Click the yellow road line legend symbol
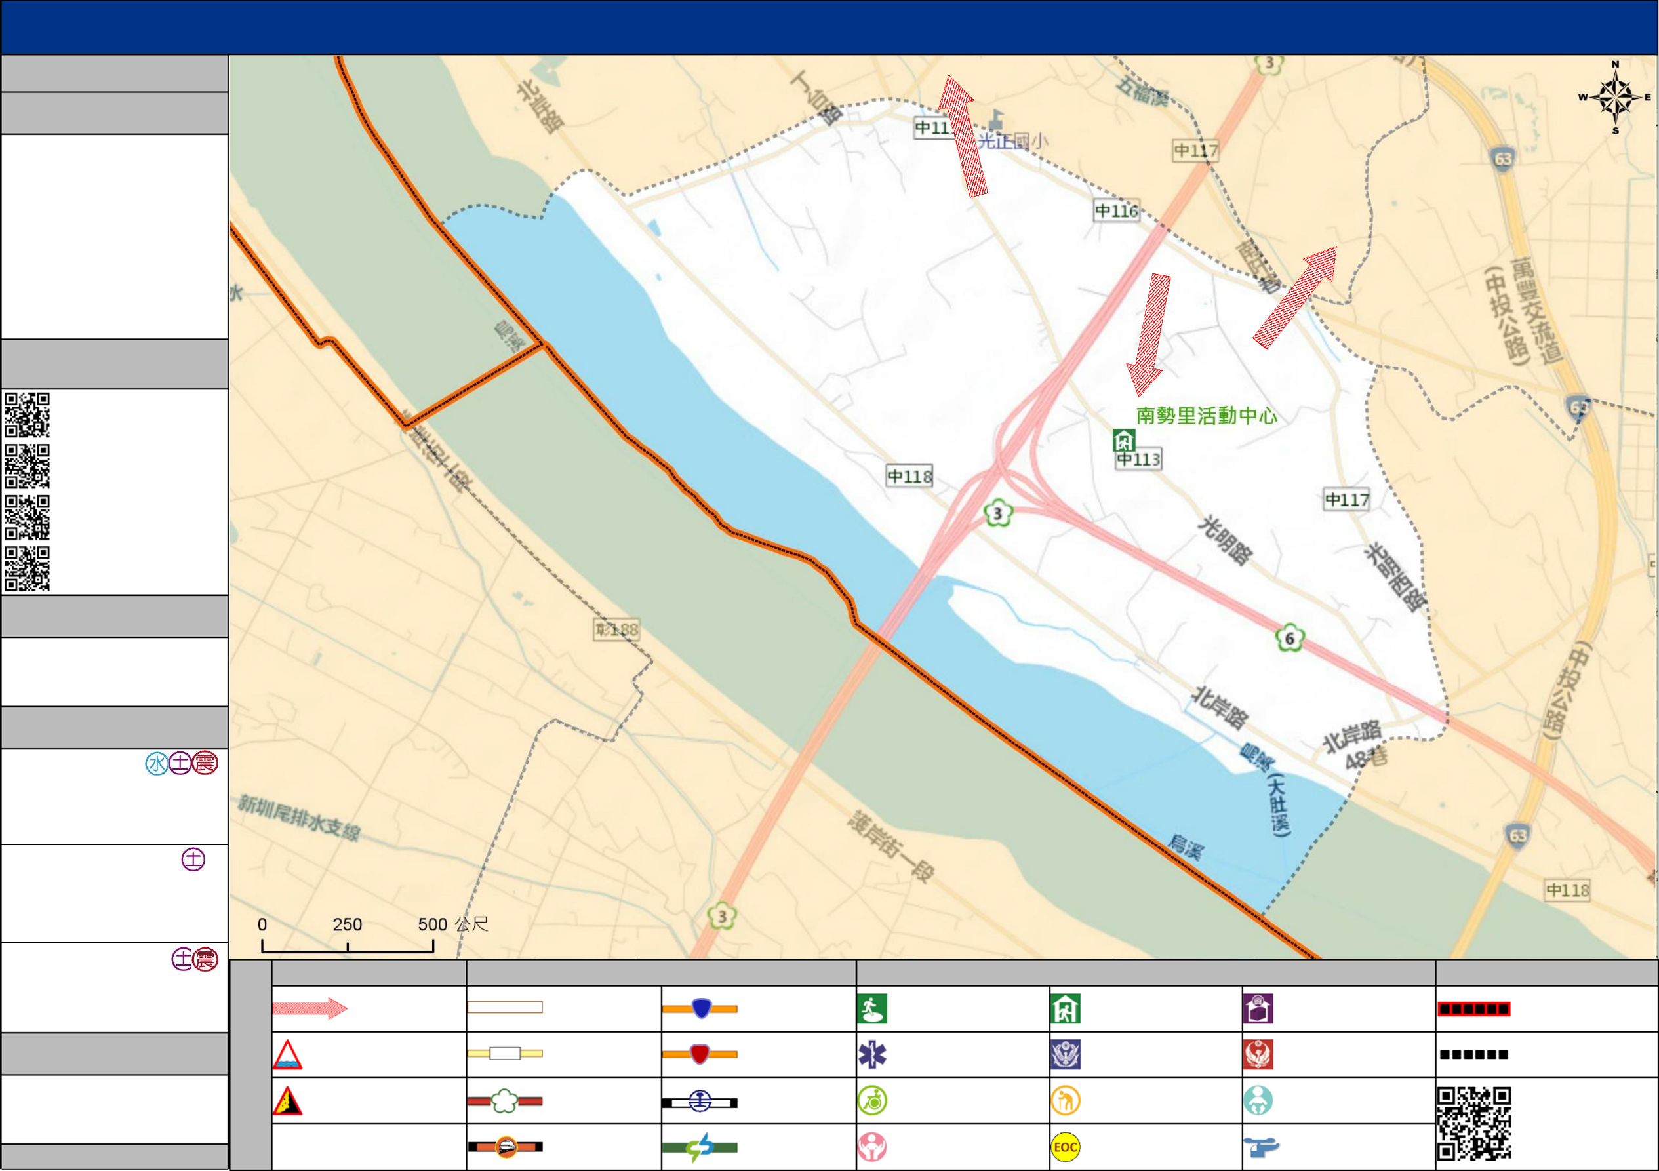Viewport: 1659px width, 1171px height. (x=505, y=1053)
